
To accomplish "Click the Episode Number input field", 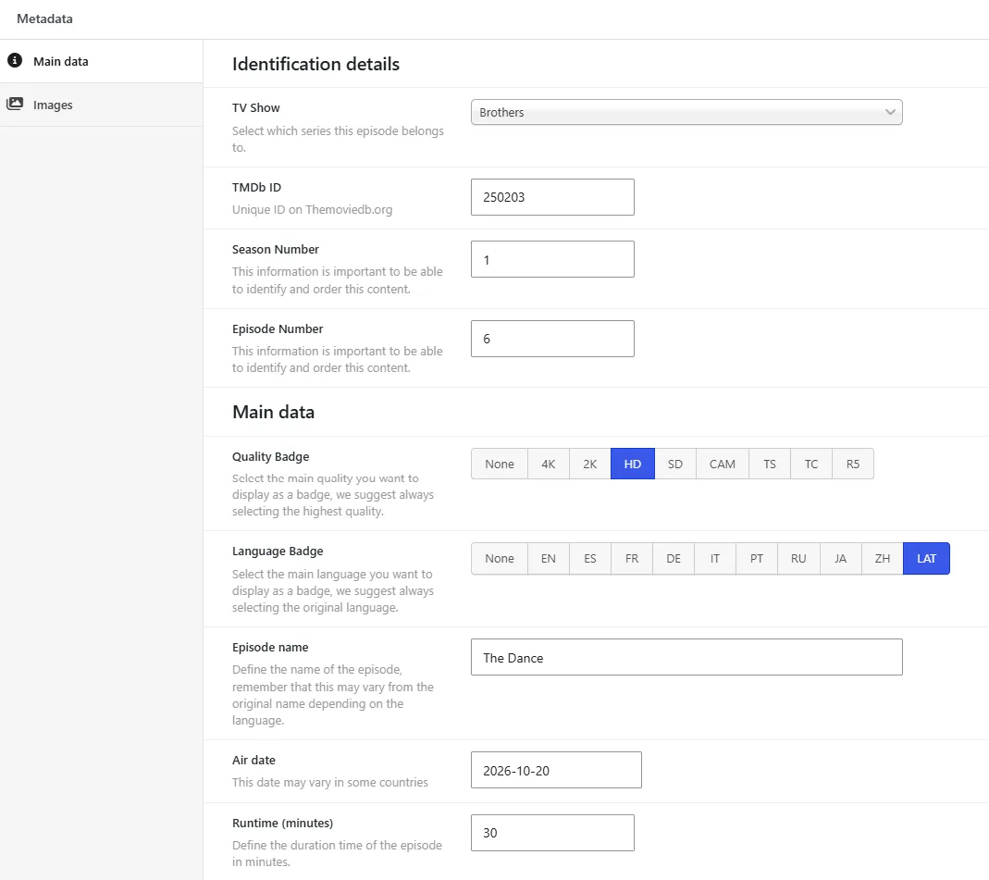I will [x=552, y=339].
